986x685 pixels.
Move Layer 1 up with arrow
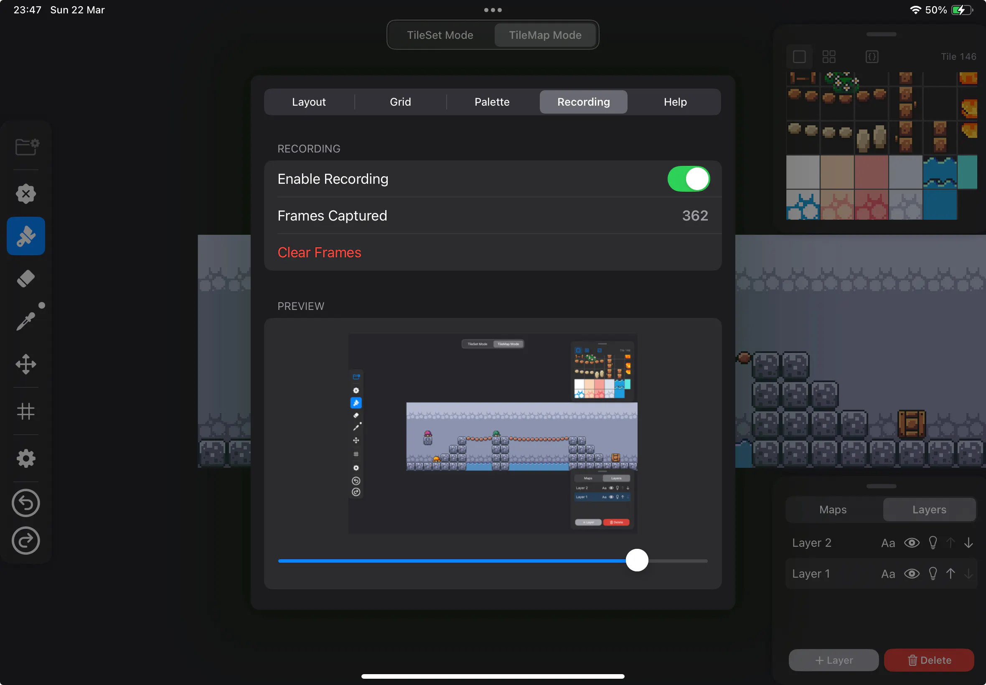950,574
